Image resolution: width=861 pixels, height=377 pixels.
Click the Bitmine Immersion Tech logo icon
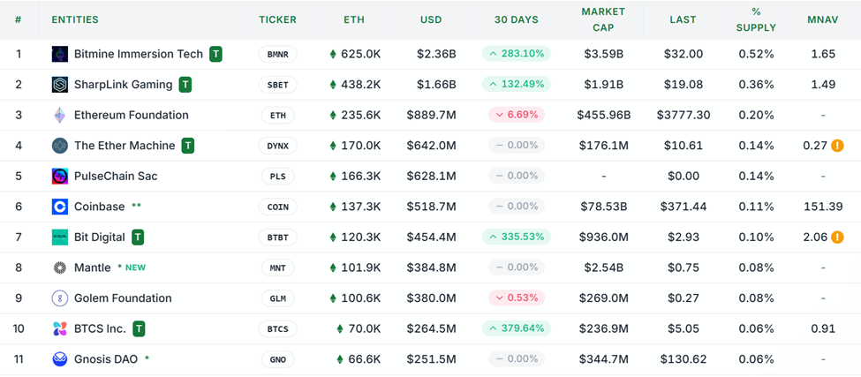tap(59, 54)
